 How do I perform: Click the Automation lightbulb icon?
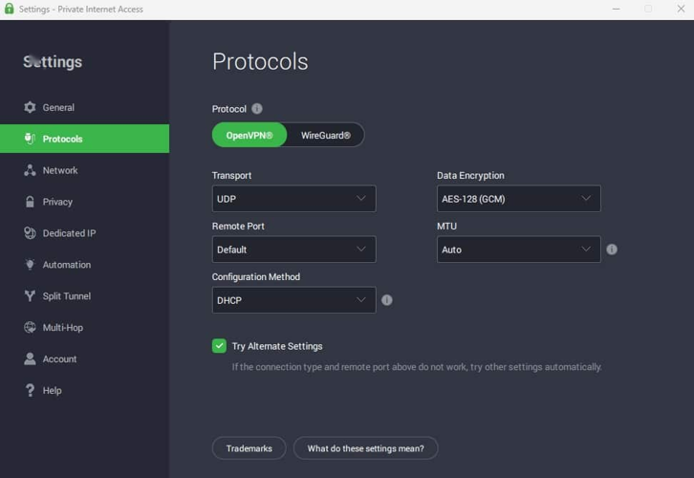point(30,265)
